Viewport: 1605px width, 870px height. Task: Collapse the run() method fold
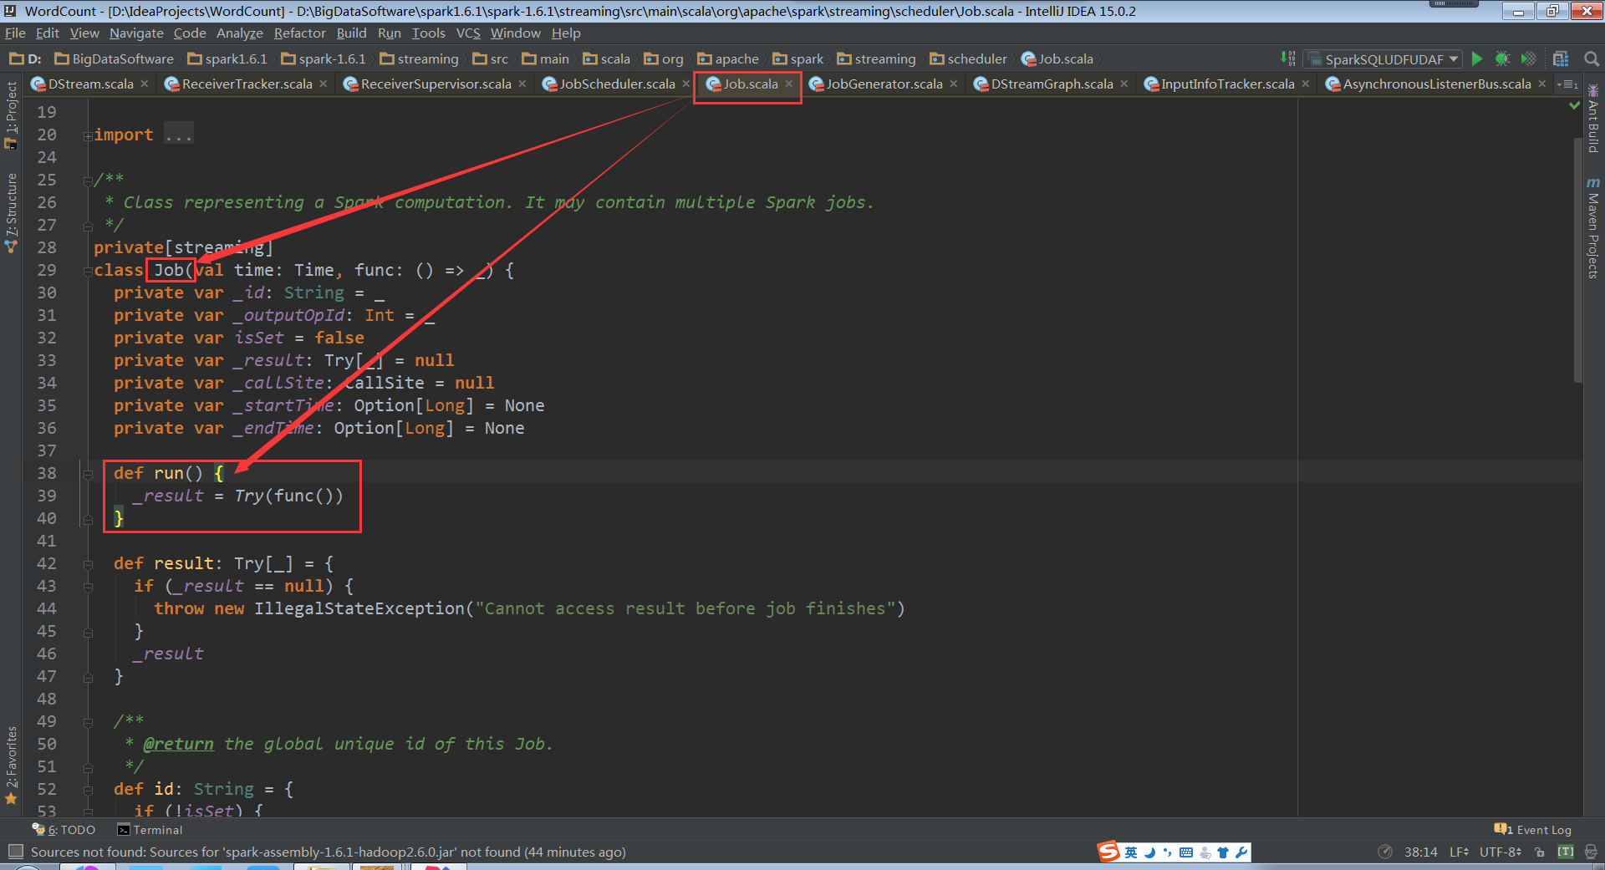(88, 474)
